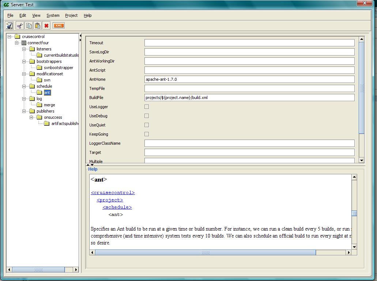Click the first toolbar icon left of Cut
Viewport: 377px width, 281px height.
click(x=10, y=26)
